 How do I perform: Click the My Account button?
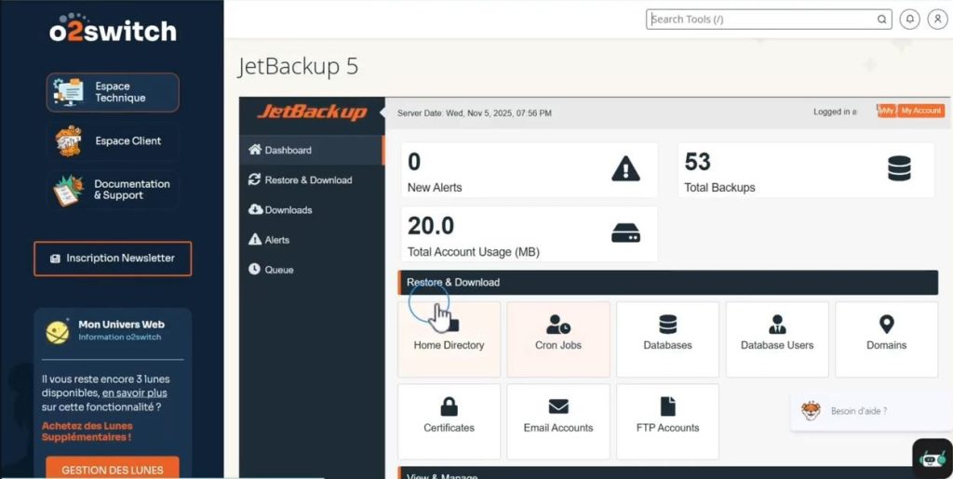click(x=920, y=111)
